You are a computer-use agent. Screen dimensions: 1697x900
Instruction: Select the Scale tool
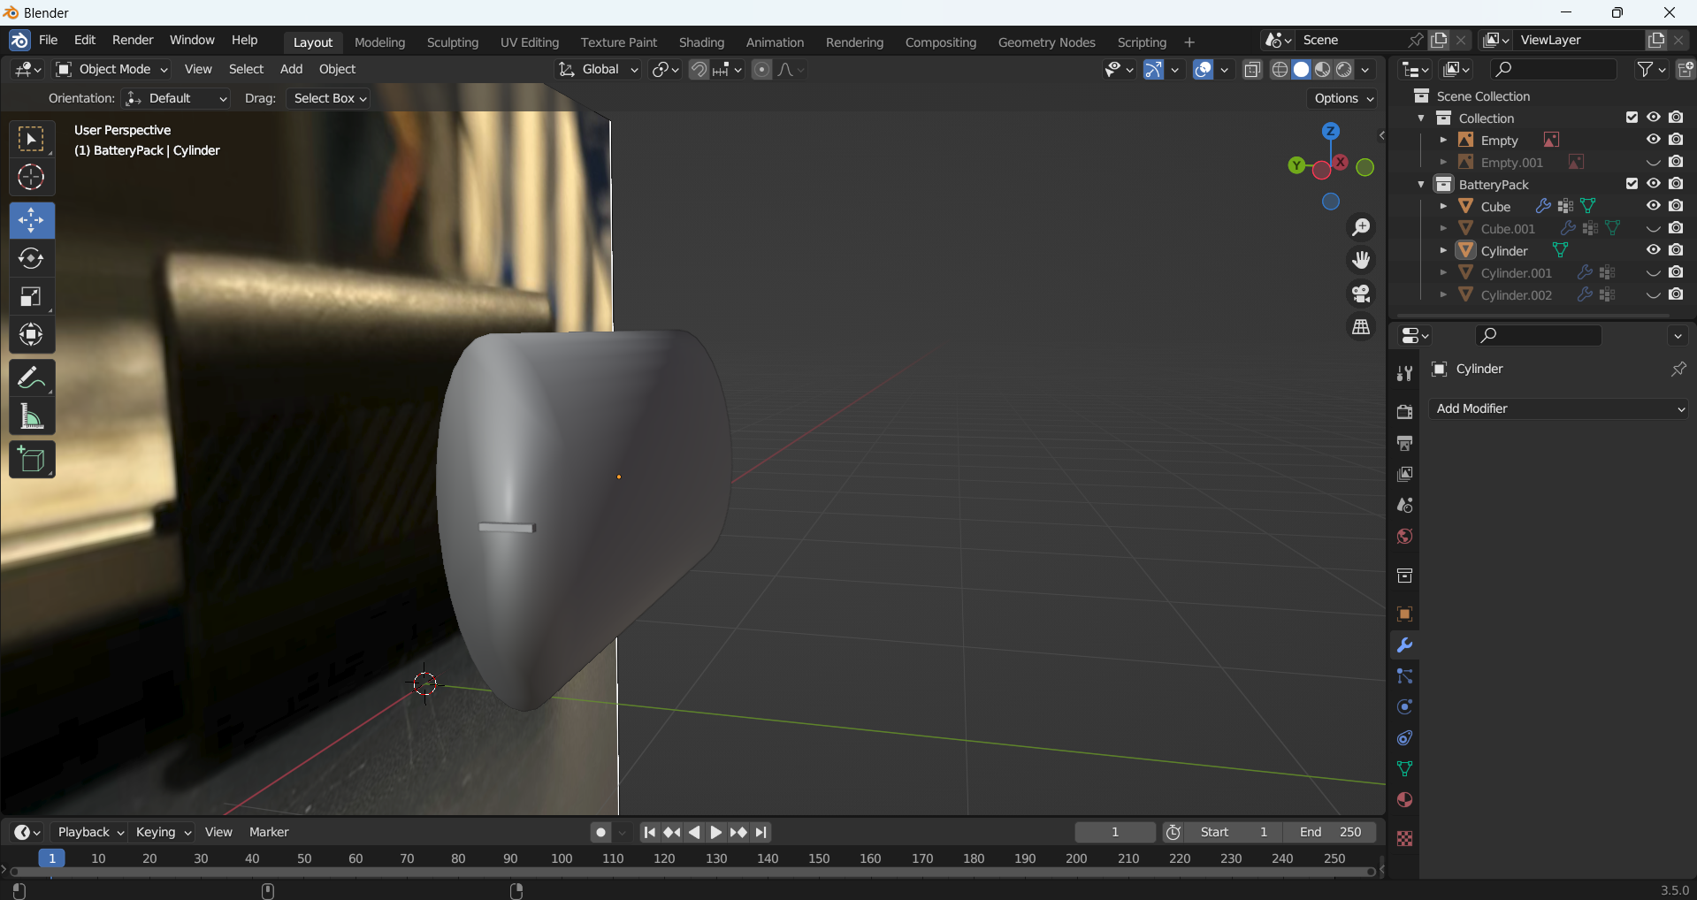(x=31, y=297)
